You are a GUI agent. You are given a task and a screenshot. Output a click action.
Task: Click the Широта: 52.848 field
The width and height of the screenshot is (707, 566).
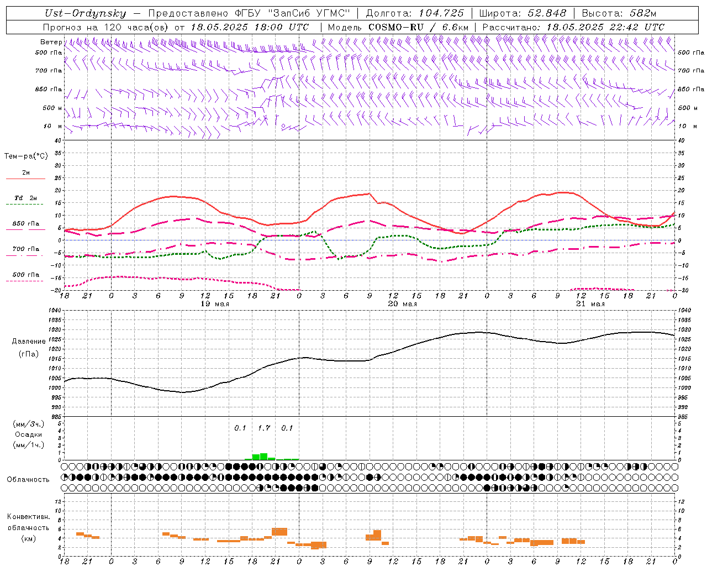[x=523, y=13]
